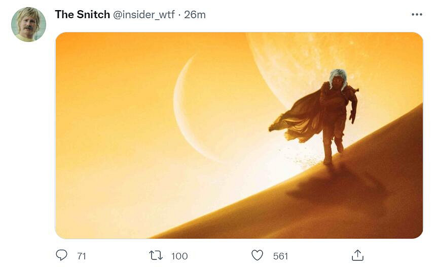Retweet using the retweet arrows icon
Screen dimensions: 435x270
[156, 255]
